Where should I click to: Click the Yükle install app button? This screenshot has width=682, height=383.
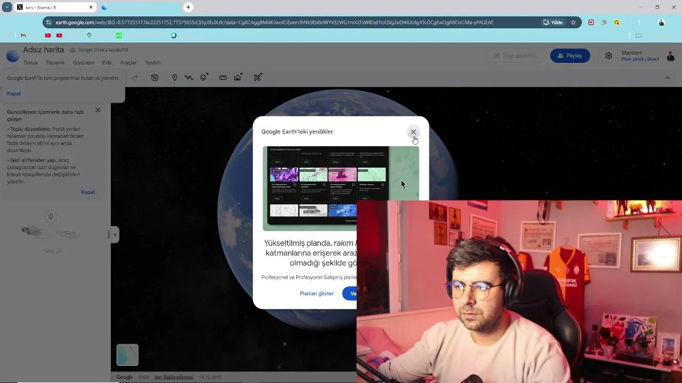pos(553,22)
